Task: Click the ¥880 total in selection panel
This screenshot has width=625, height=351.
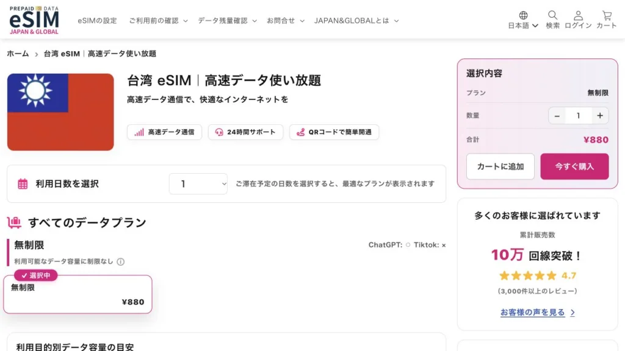Action: [x=596, y=140]
